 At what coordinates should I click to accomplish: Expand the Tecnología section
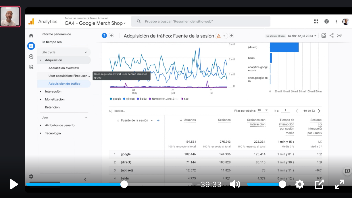click(x=41, y=133)
